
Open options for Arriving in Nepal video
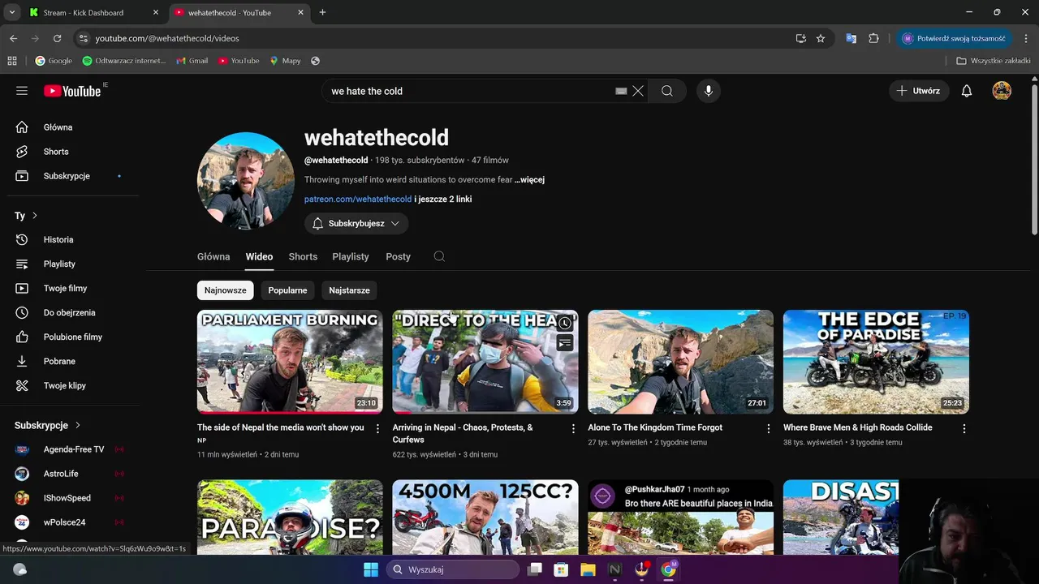573,428
